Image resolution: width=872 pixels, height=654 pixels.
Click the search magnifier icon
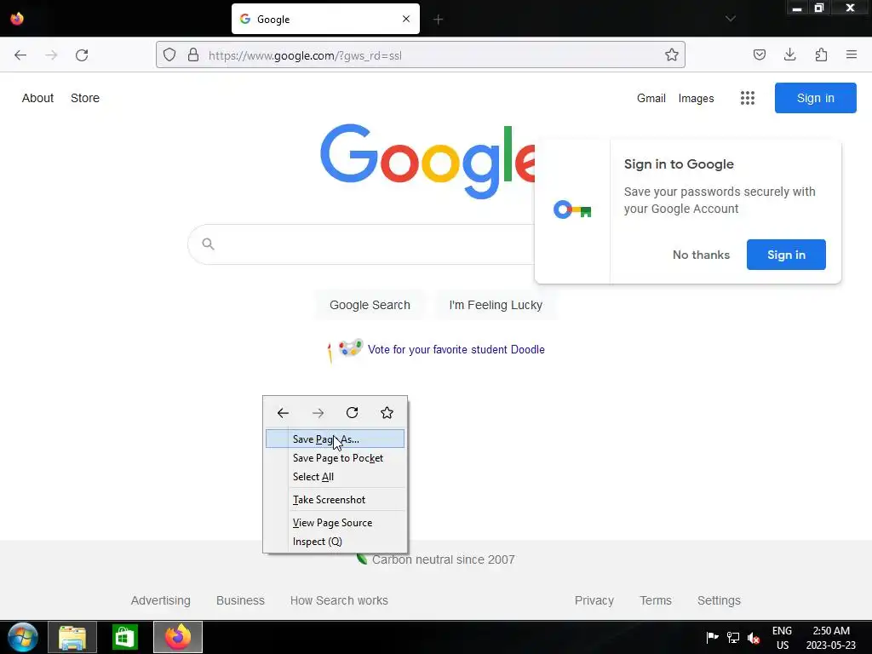click(x=208, y=244)
